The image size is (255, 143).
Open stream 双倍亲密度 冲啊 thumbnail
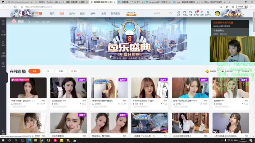(69, 88)
